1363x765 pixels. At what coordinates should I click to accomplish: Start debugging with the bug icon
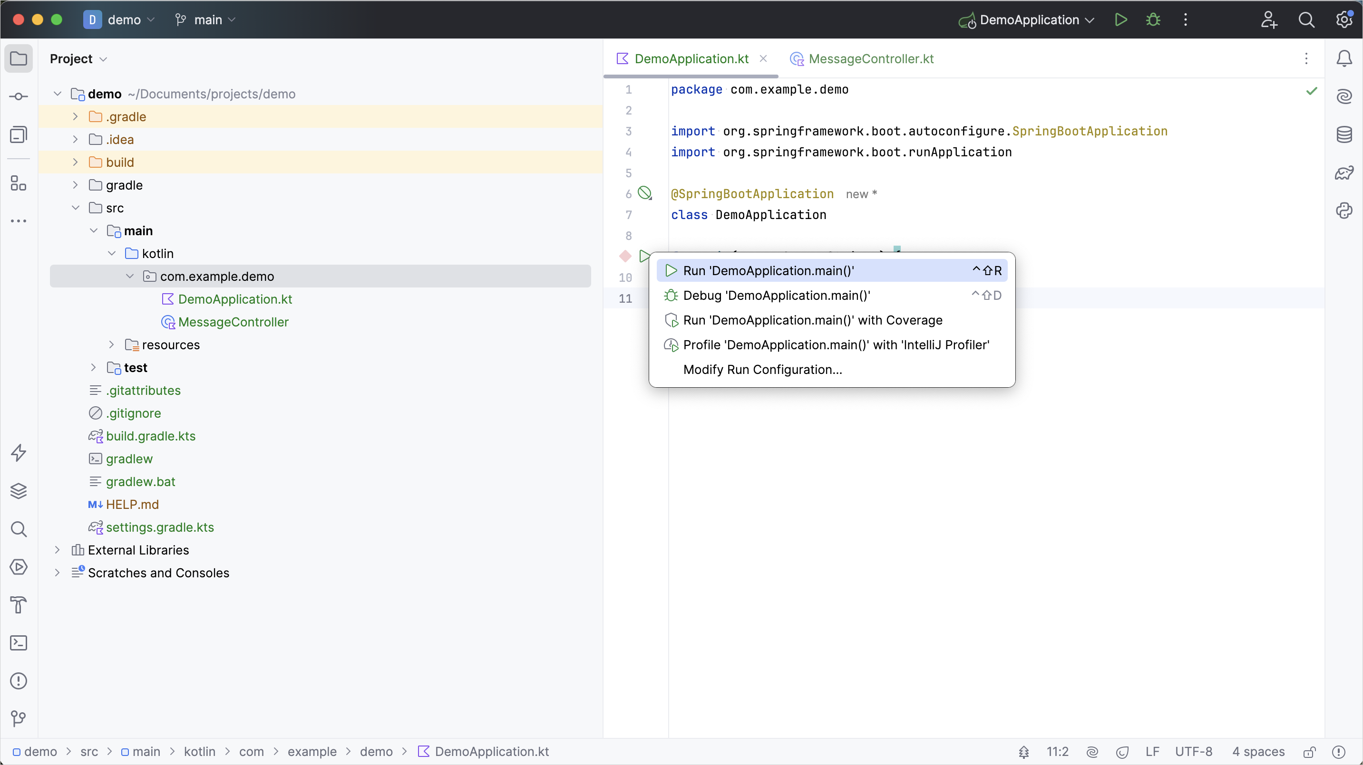(1153, 19)
